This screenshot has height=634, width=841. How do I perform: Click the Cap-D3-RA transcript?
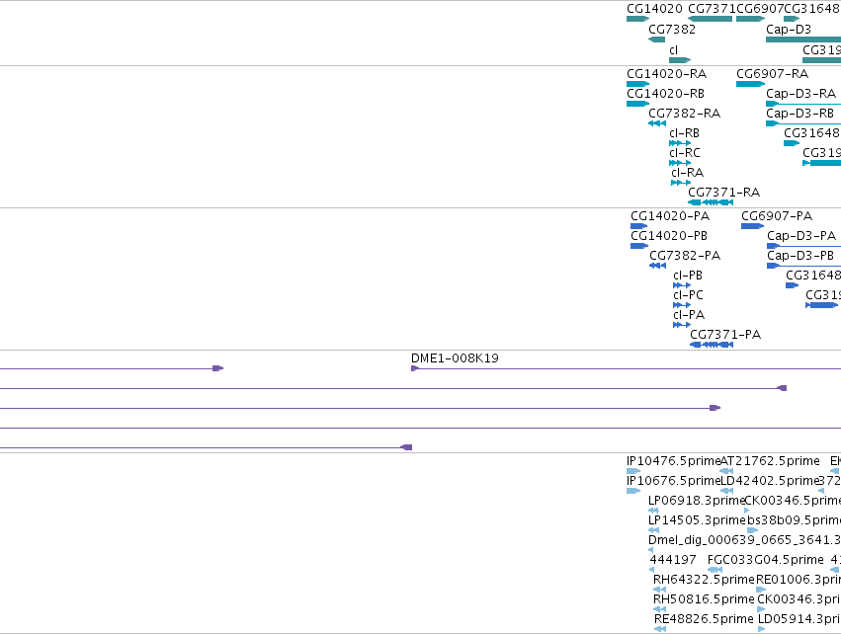803,104
